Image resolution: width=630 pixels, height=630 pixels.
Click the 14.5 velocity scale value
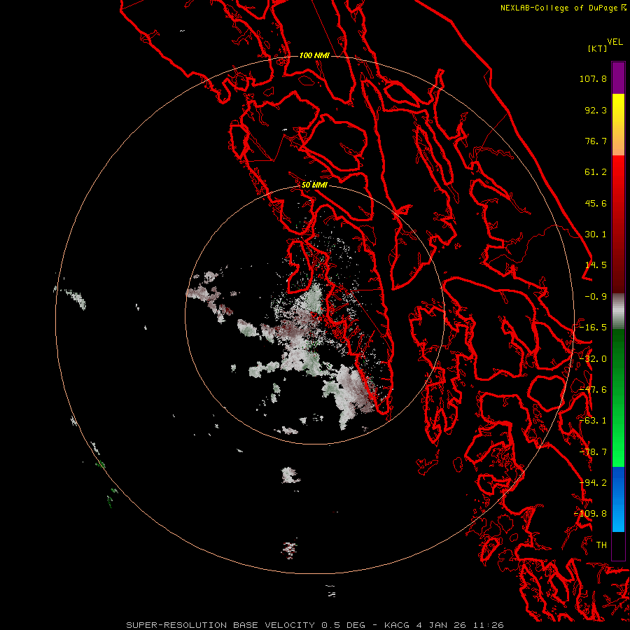(596, 265)
